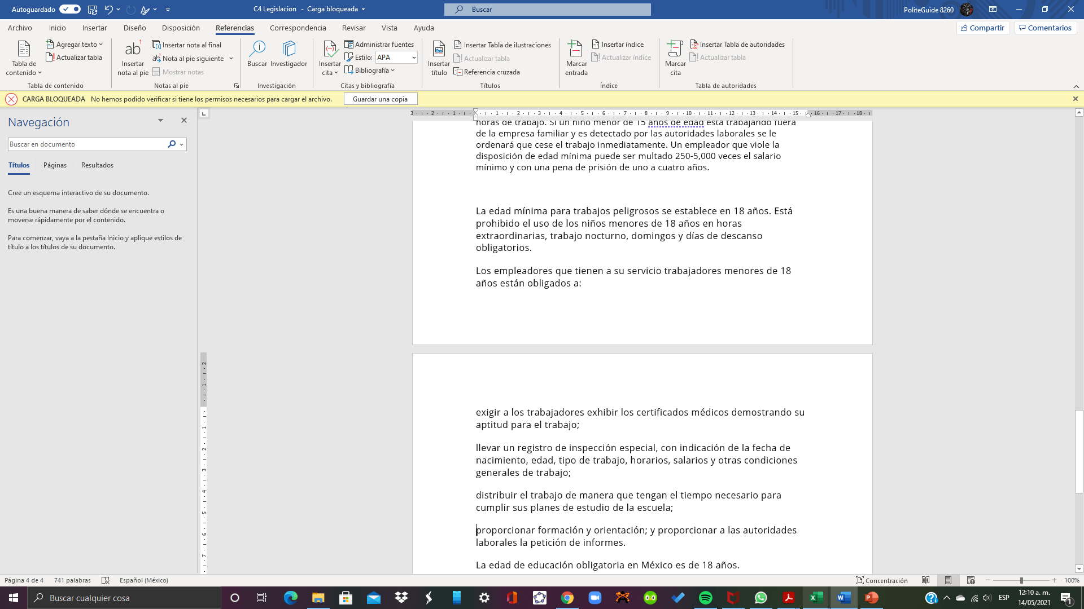This screenshot has height=609, width=1084.
Task: Open Windows Start menu
Action: point(14,598)
